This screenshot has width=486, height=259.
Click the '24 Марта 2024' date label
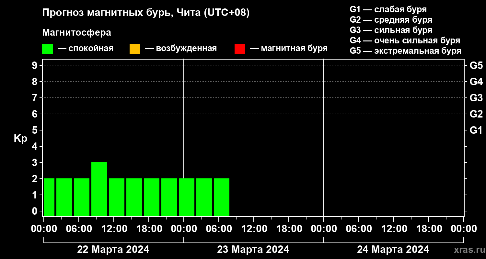pos(393,250)
